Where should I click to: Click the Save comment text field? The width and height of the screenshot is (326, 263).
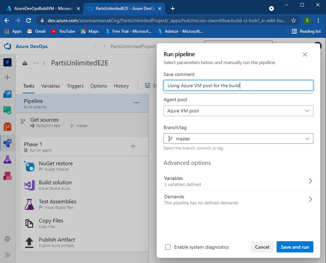(x=238, y=86)
